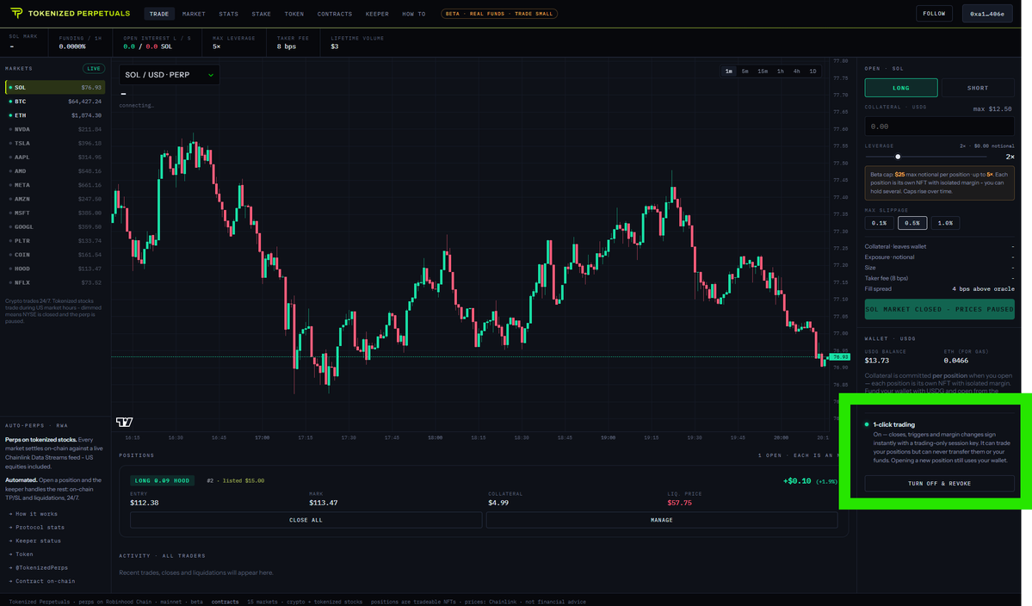Open the Keeper page
The height and width of the screenshot is (606, 1032).
point(377,14)
